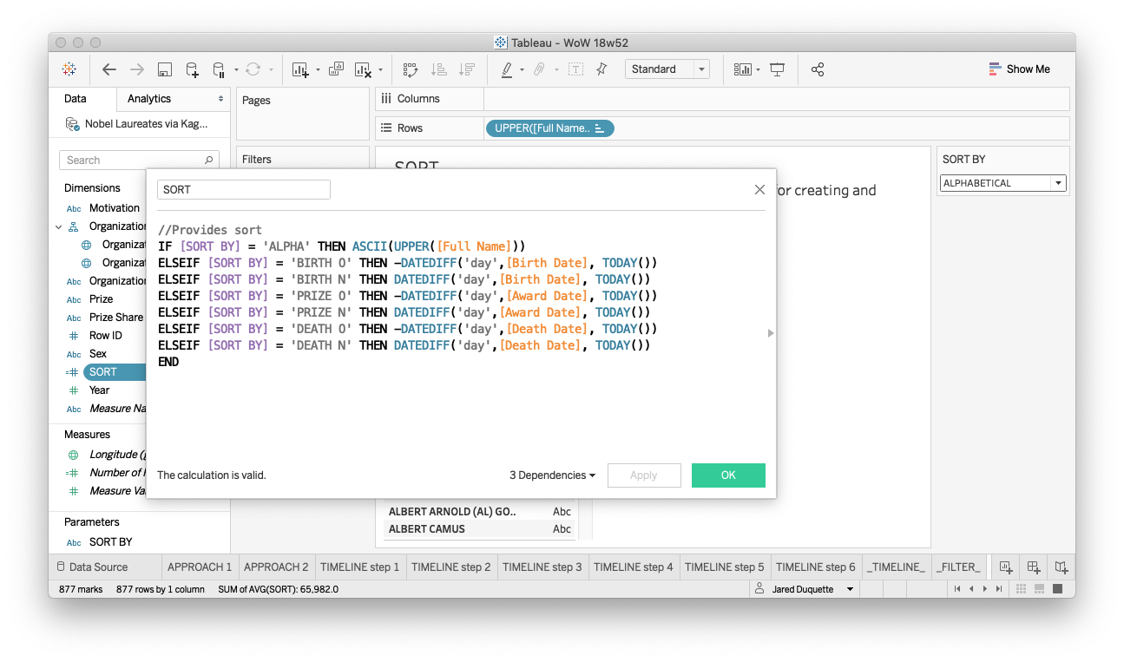The height and width of the screenshot is (662, 1124).
Task: Click the New Dashboard icon beside the tabs
Action: point(1034,567)
